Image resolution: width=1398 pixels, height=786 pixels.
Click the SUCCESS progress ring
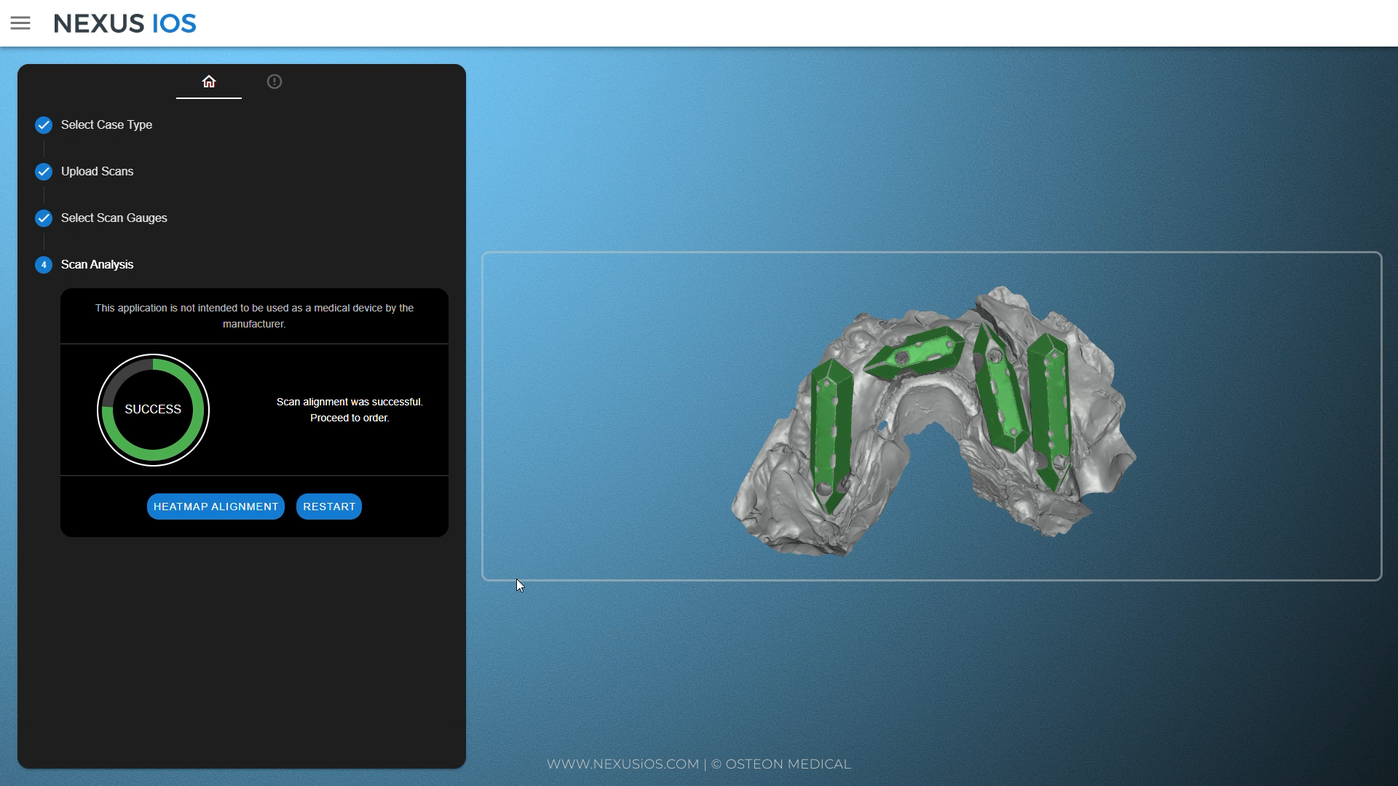coord(153,409)
